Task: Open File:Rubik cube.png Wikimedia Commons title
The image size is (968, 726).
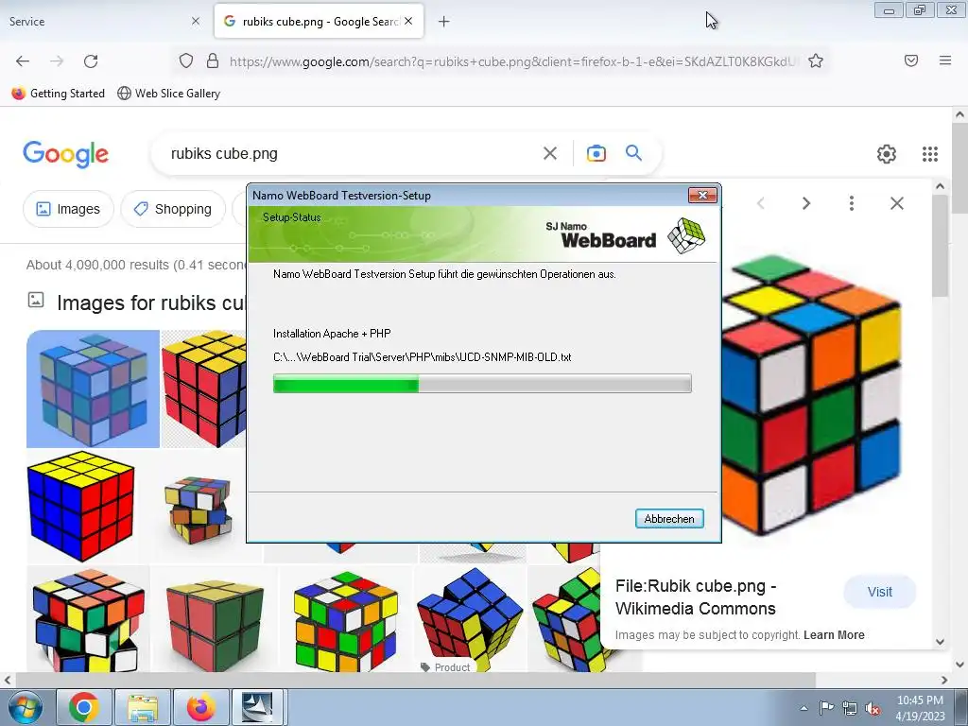Action: click(696, 597)
